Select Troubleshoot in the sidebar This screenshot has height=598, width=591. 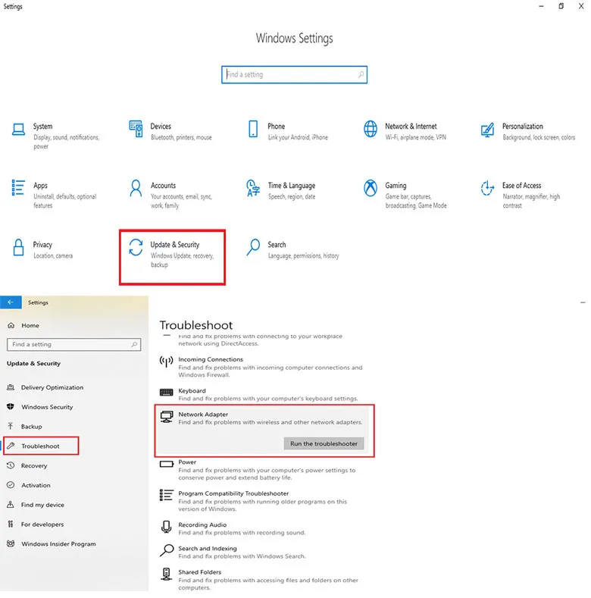point(40,446)
